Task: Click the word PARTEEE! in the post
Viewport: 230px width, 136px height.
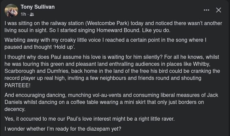Action: coord(17,85)
